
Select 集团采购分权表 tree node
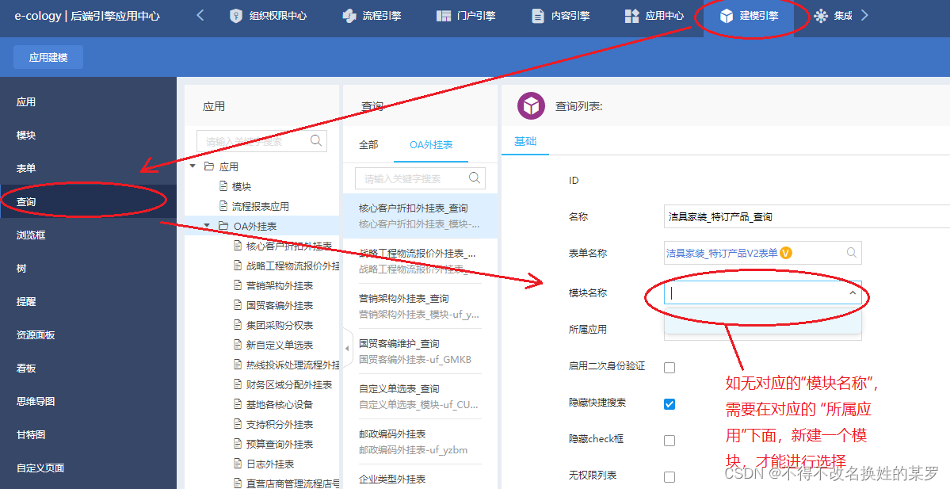[280, 325]
